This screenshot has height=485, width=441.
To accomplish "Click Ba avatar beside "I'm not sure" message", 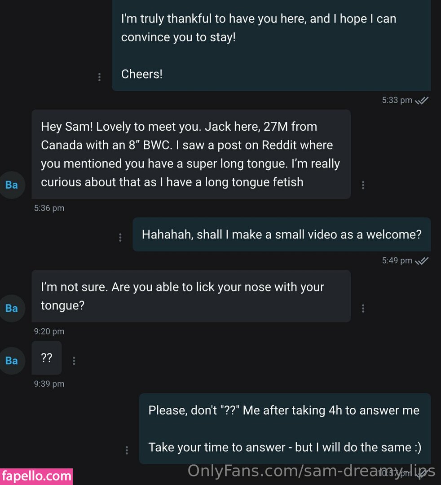I will (12, 308).
